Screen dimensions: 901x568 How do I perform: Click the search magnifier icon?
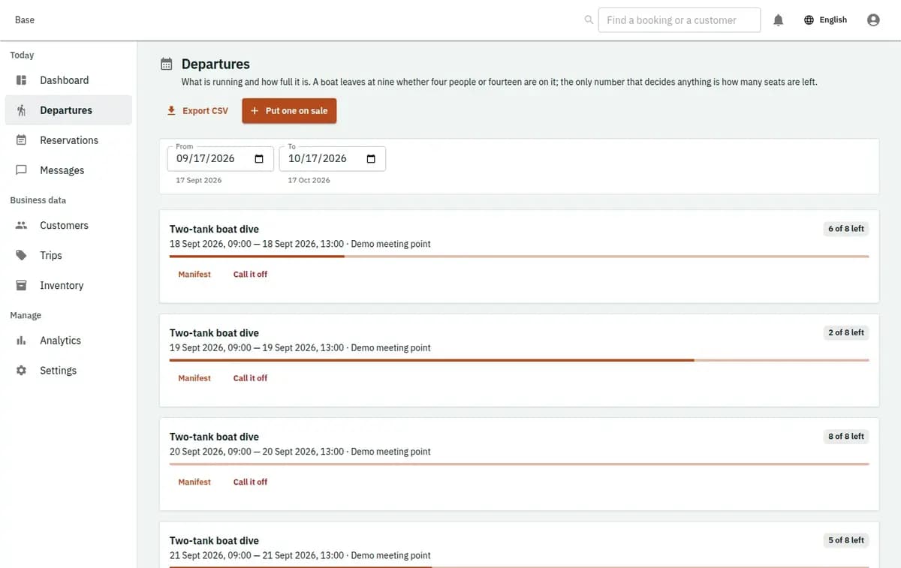(589, 20)
